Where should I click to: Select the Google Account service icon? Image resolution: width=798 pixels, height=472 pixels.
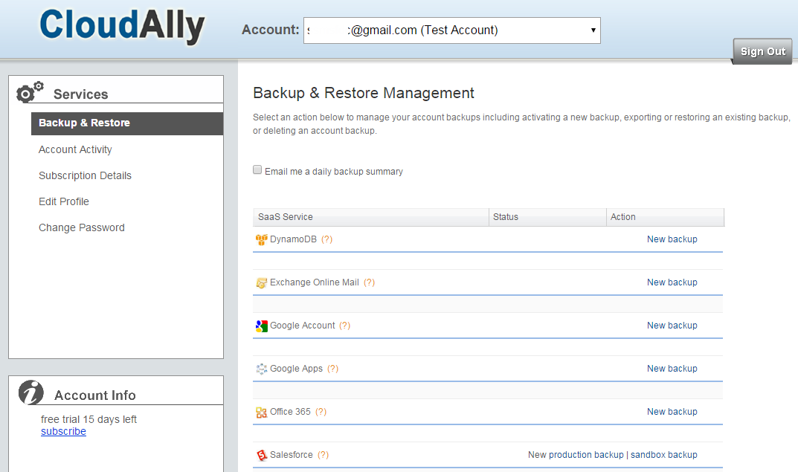coord(262,325)
